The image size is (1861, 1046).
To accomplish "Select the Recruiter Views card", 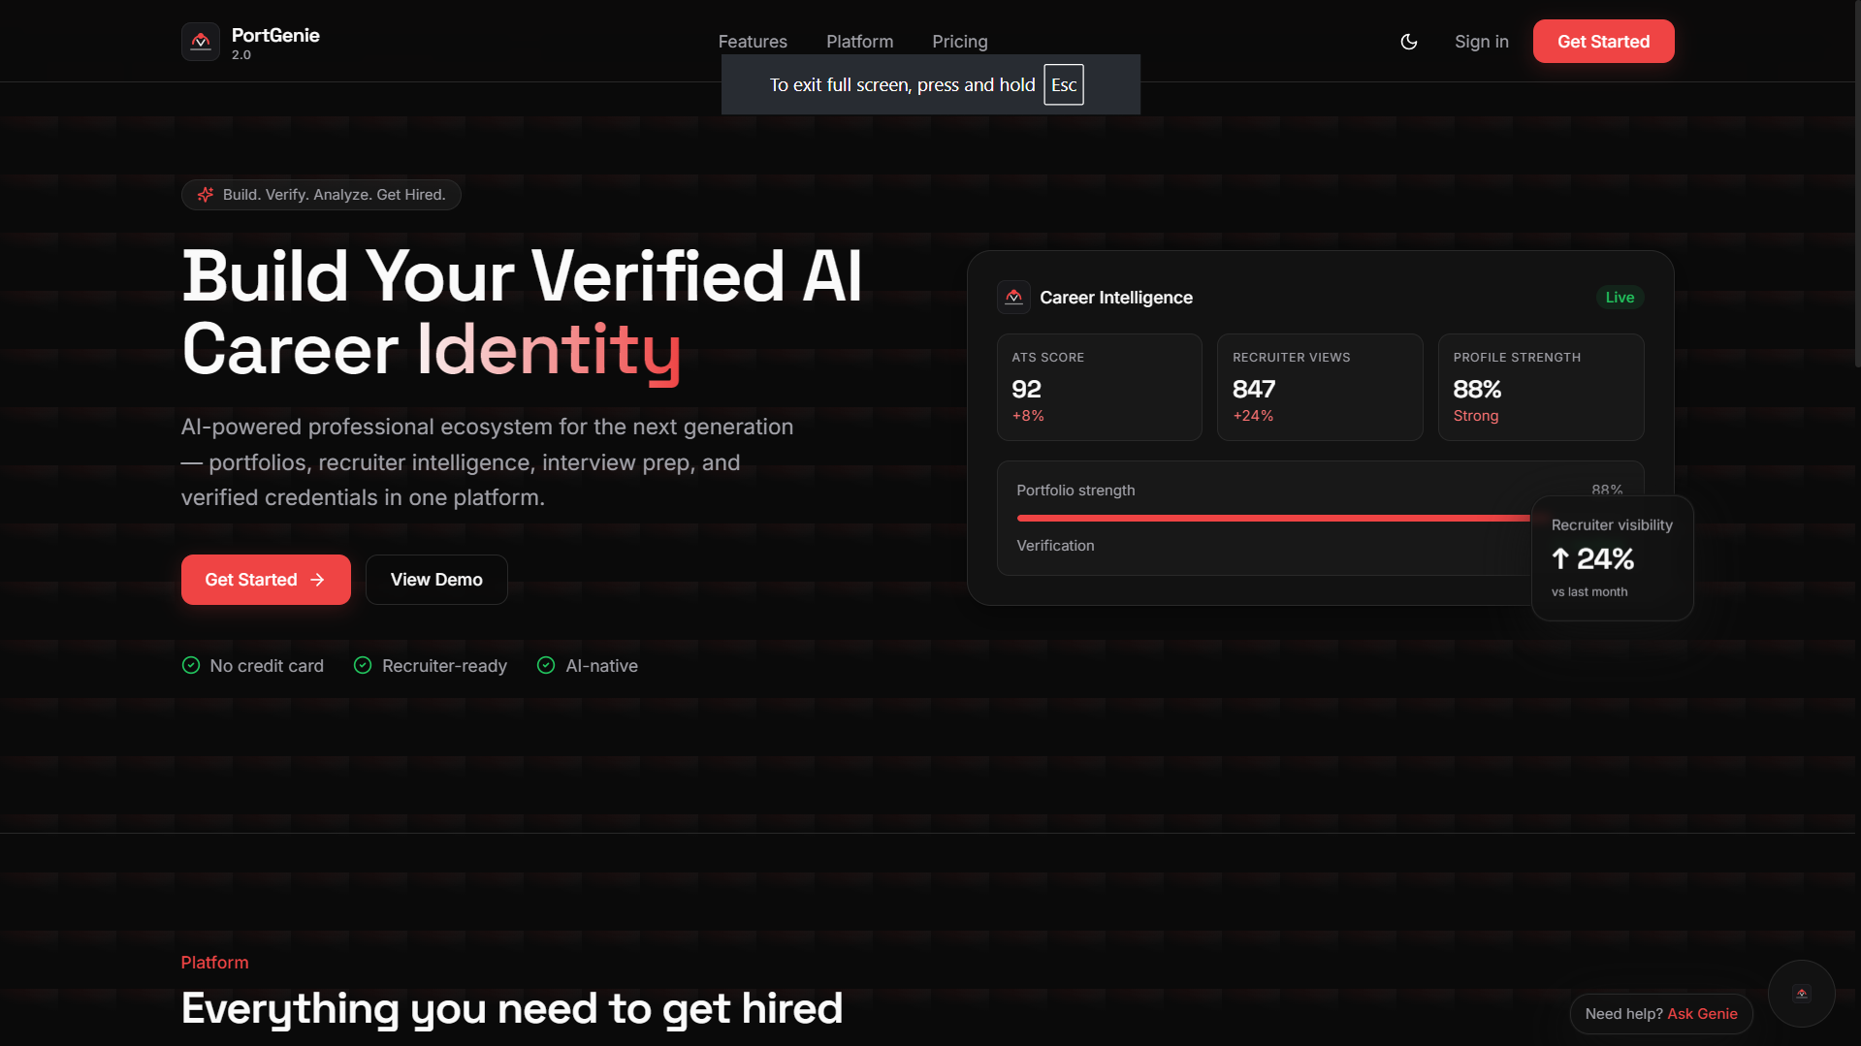I will pyautogui.click(x=1320, y=388).
